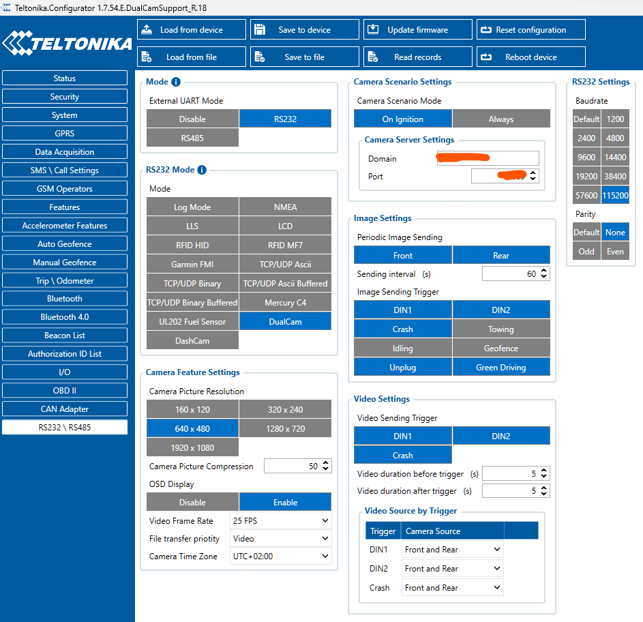The width and height of the screenshot is (643, 622).
Task: Click Video duration before trigger field
Action: [516, 473]
